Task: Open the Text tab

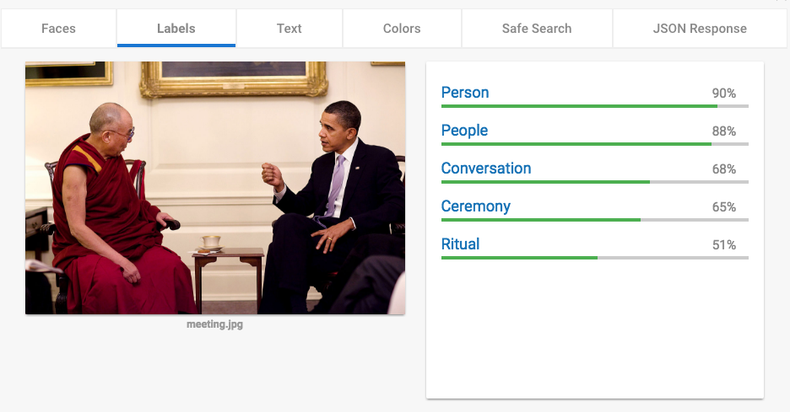Action: coord(289,29)
